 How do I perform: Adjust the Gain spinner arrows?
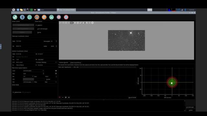coord(56,76)
